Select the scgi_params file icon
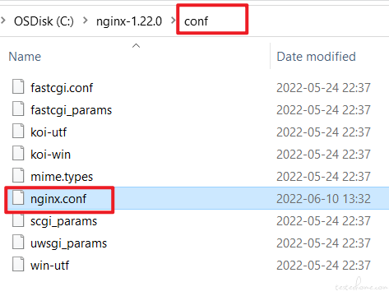Screen dimensions: 389x296 (18, 220)
